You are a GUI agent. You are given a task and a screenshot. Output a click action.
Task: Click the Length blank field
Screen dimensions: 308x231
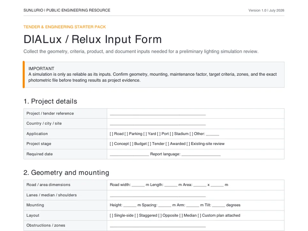[x=171, y=186]
